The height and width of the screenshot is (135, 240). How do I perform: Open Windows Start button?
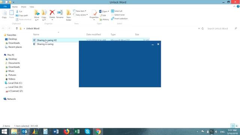tap(4, 132)
